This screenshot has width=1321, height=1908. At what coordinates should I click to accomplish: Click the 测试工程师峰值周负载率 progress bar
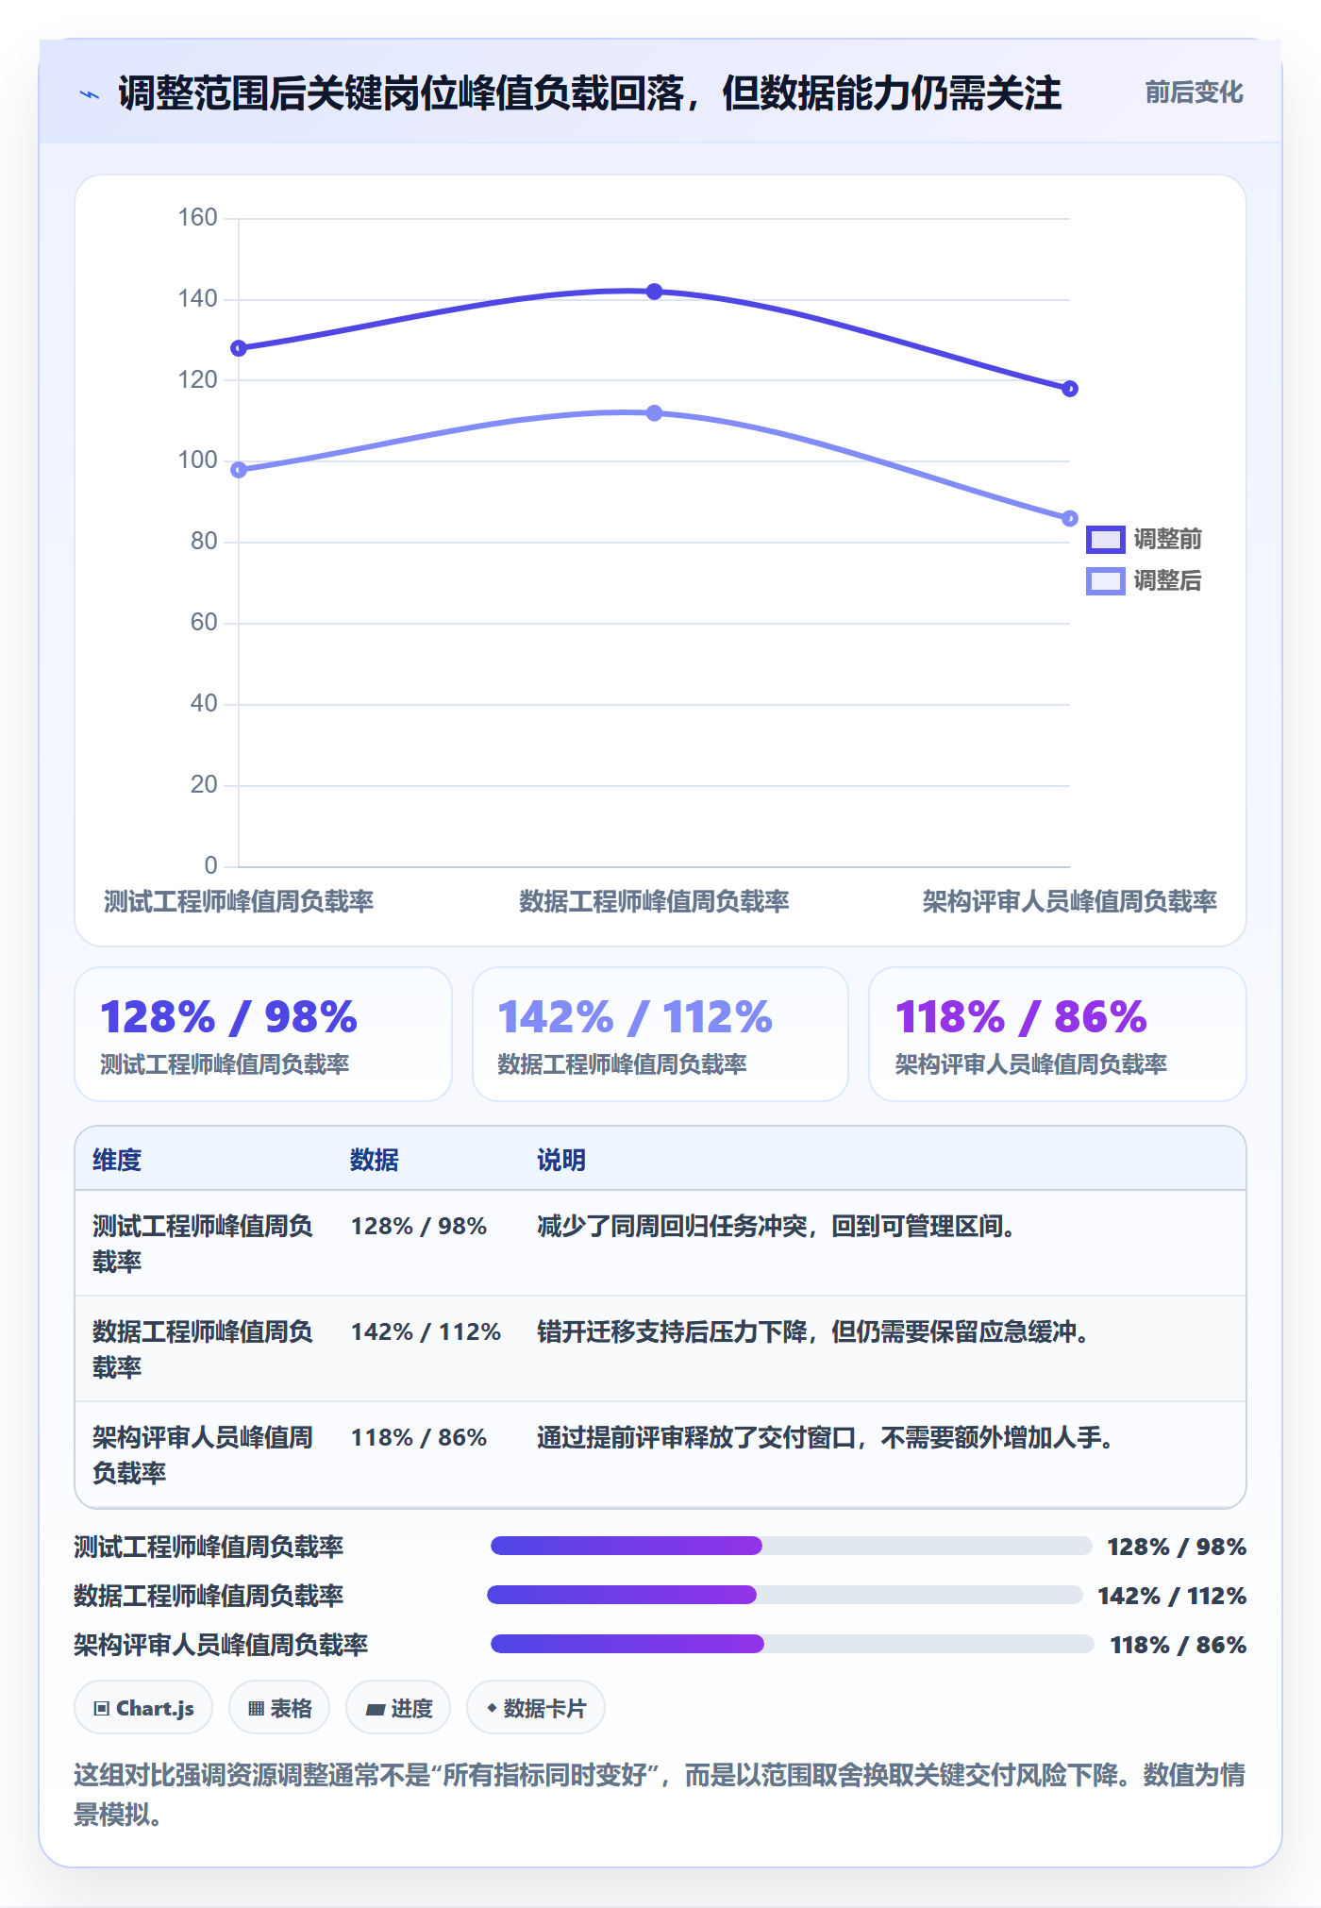791,1546
